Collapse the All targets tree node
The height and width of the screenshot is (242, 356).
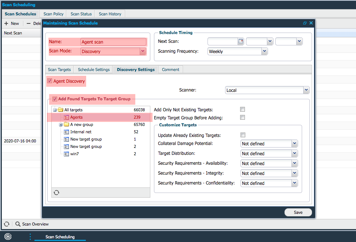54,109
